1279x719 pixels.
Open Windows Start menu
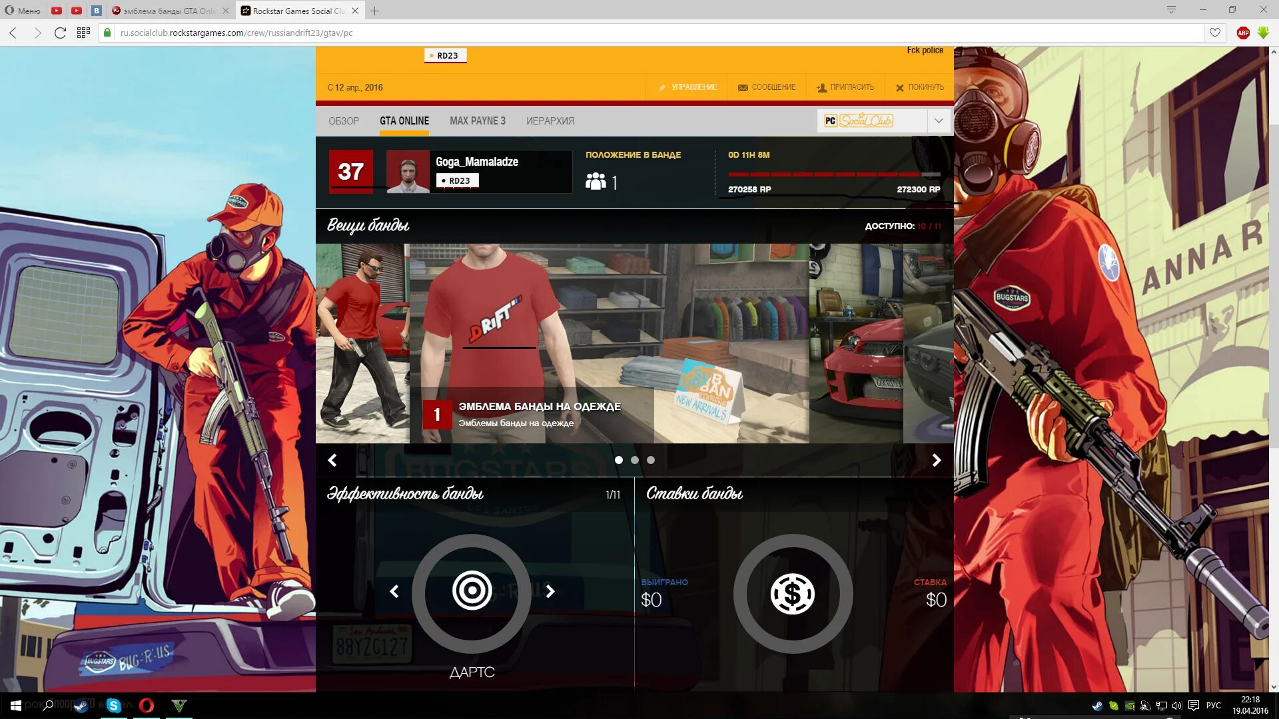(x=15, y=706)
